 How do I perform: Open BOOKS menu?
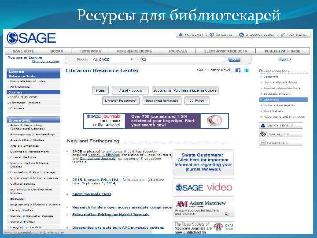pyautogui.click(x=57, y=51)
